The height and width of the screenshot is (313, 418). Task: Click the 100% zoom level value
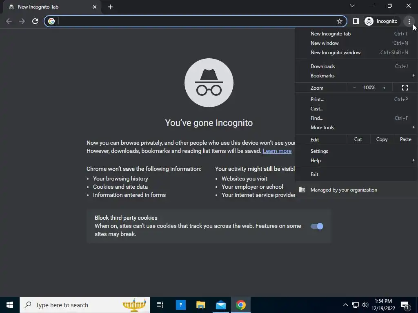369,88
